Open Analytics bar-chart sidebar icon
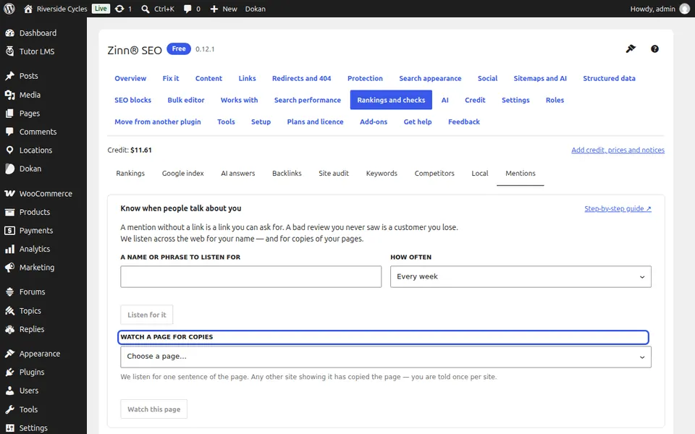The height and width of the screenshot is (434, 695). pyautogui.click(x=9, y=249)
